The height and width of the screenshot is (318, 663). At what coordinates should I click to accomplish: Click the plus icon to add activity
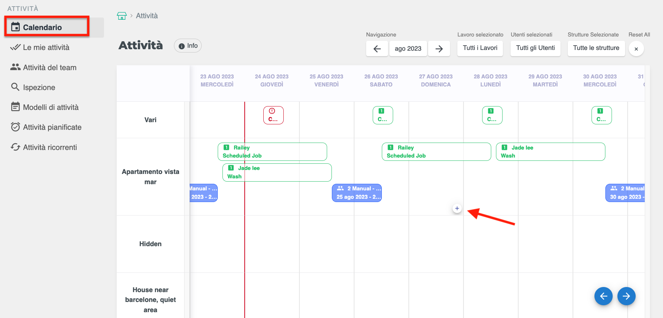[x=457, y=209]
